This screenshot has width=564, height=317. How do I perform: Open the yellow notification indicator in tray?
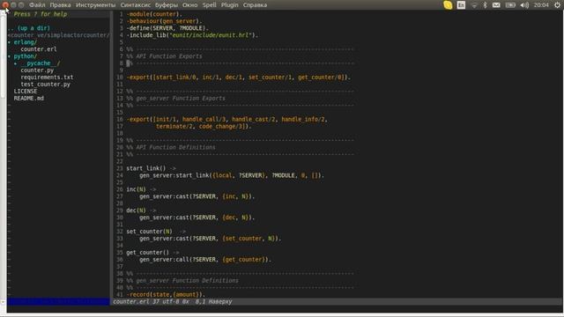pyautogui.click(x=448, y=5)
